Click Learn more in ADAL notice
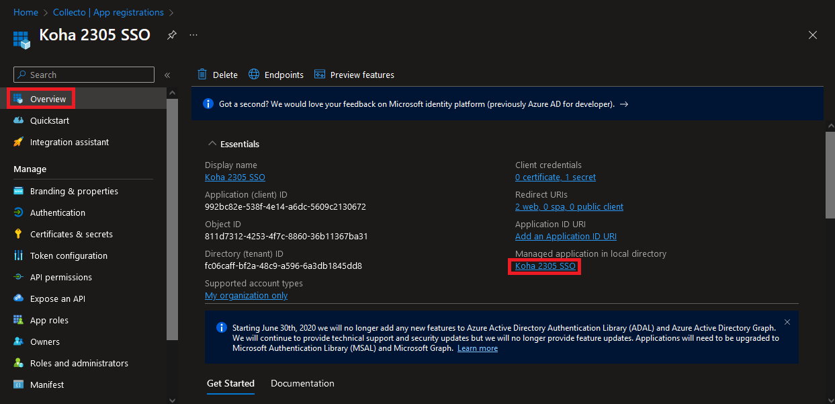The image size is (835, 404). pos(478,348)
